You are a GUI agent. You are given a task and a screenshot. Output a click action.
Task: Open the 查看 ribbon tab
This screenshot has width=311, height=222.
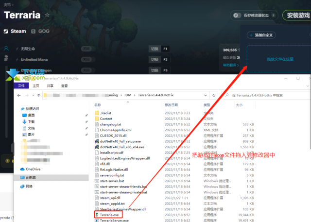64,85
